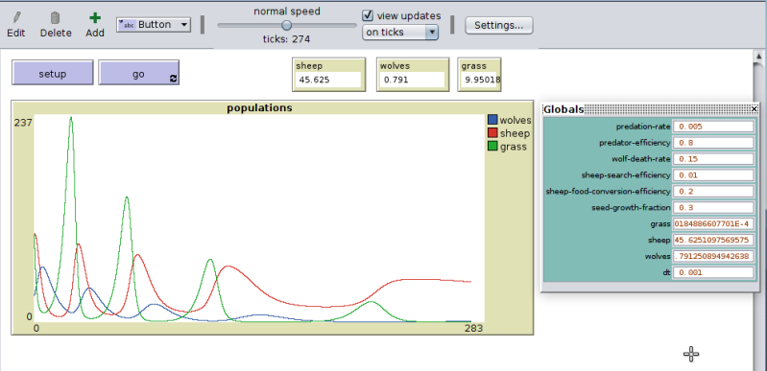Open the Button widget type dropdown
This screenshot has width=767, height=371.
click(153, 24)
